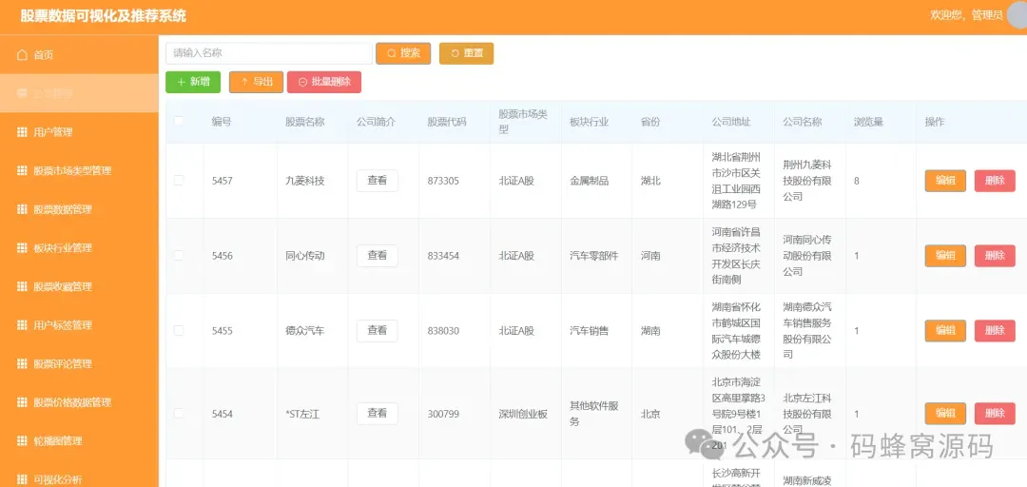Click the 股票名称 column header

click(x=304, y=121)
